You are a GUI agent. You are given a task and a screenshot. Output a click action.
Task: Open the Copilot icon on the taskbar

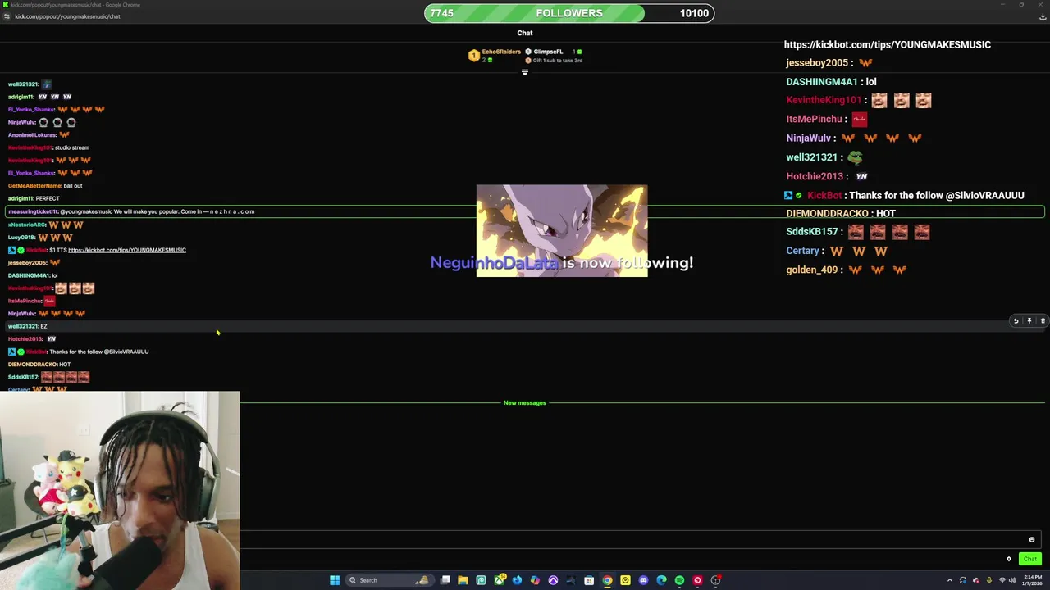(535, 580)
